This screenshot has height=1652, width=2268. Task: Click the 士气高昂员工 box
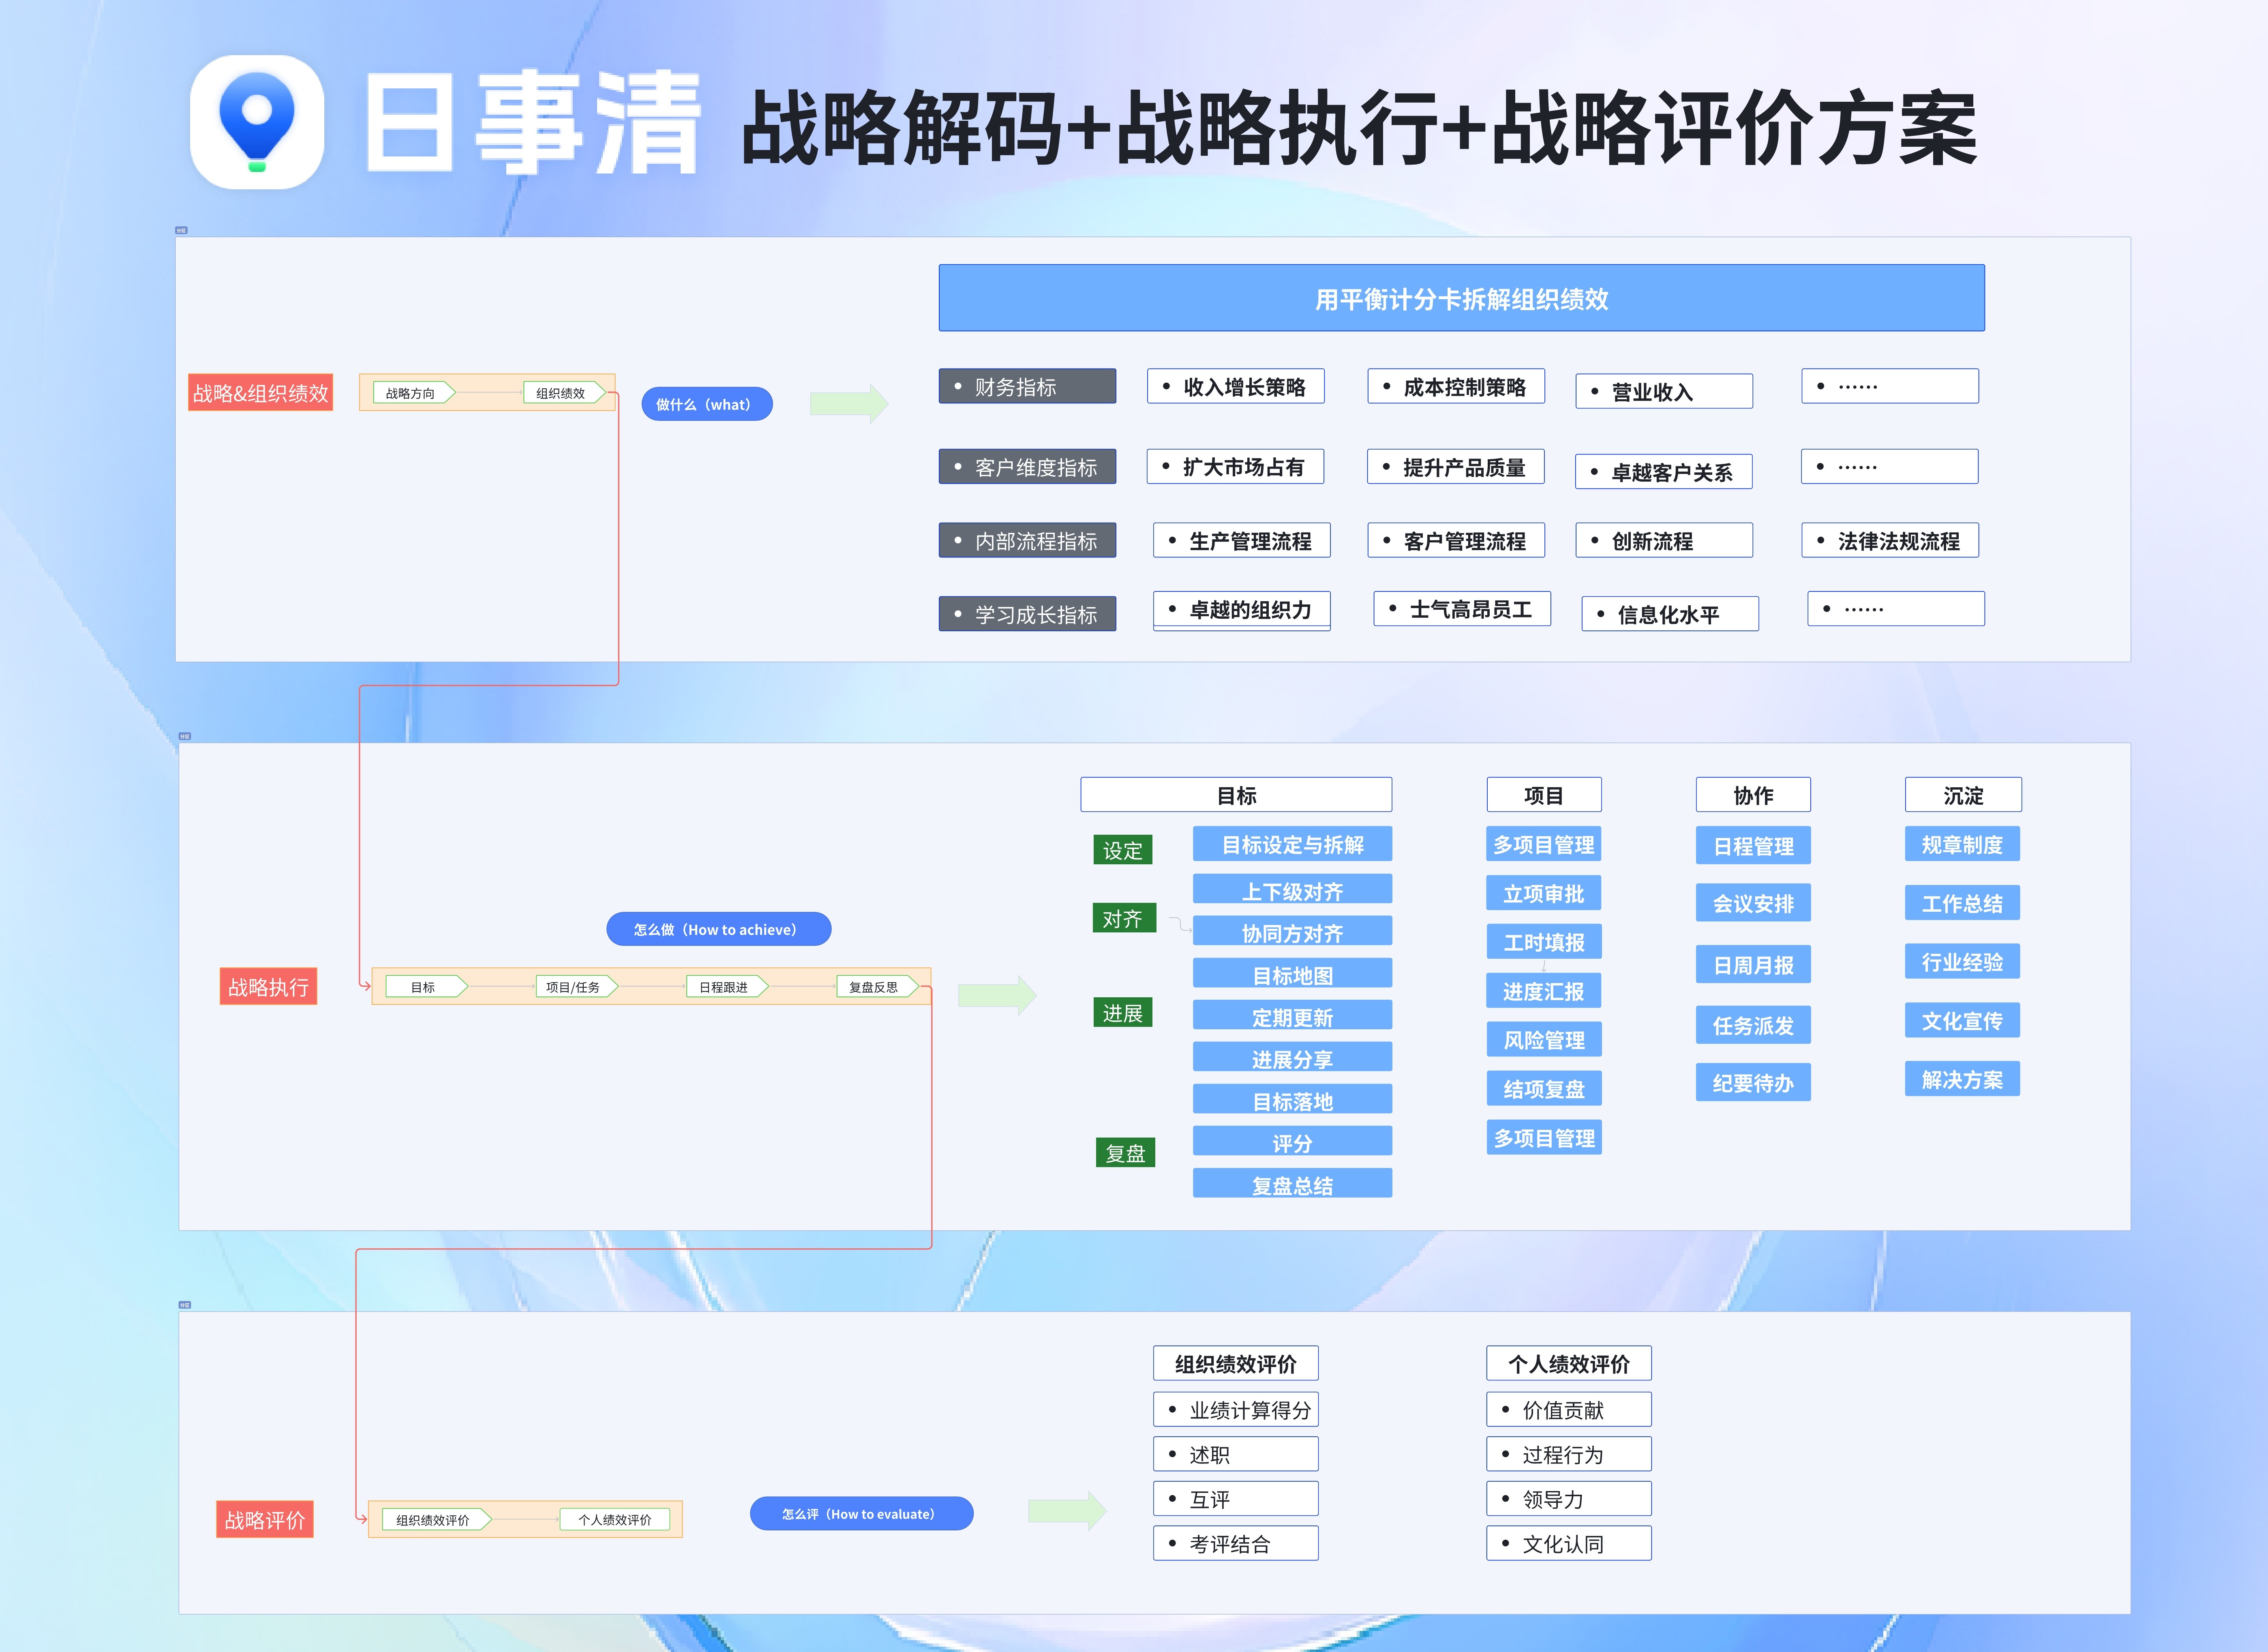tap(1462, 609)
